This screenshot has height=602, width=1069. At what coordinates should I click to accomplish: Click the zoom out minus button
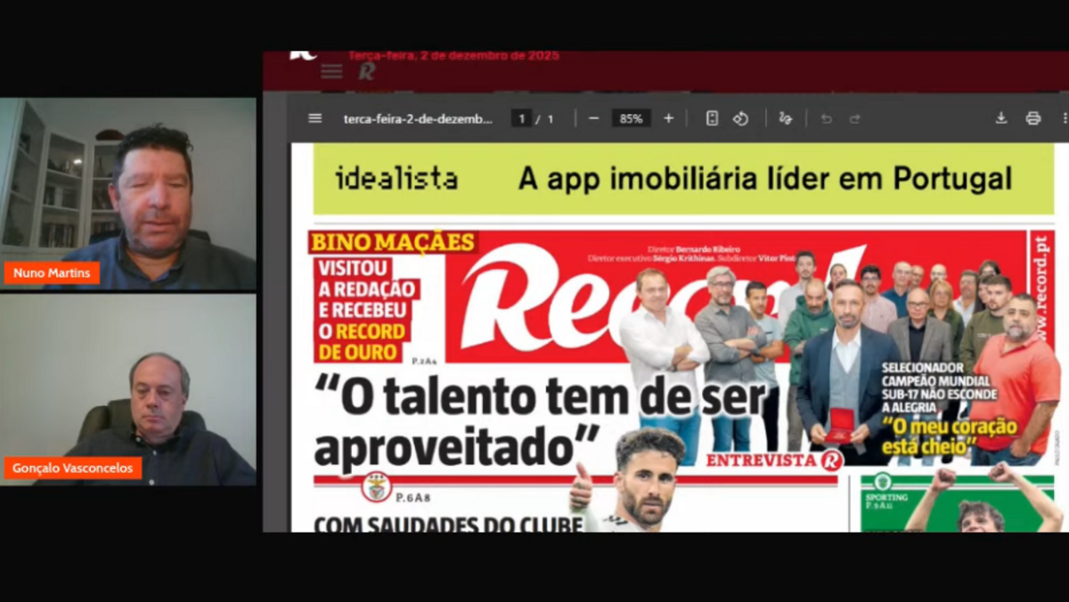click(593, 118)
